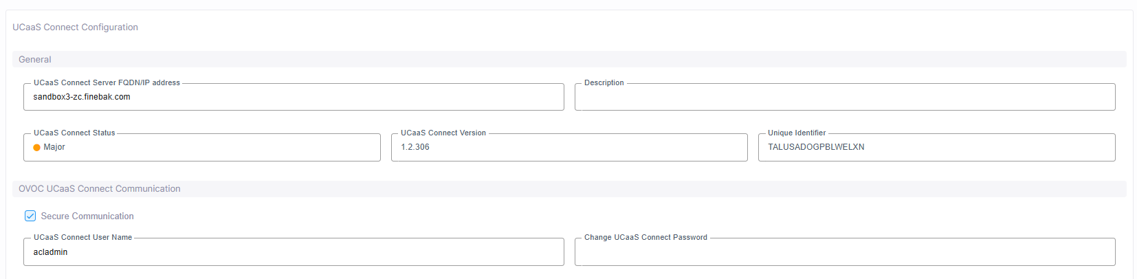Click the Change UCaaS Connect Password field
Image resolution: width=1137 pixels, height=279 pixels.
pos(845,252)
